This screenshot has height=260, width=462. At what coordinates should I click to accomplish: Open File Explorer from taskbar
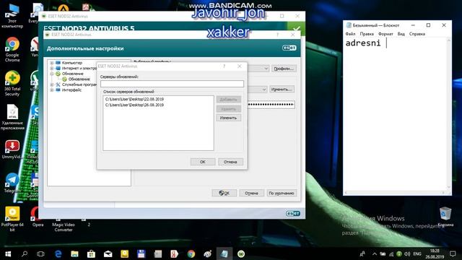tap(74, 253)
